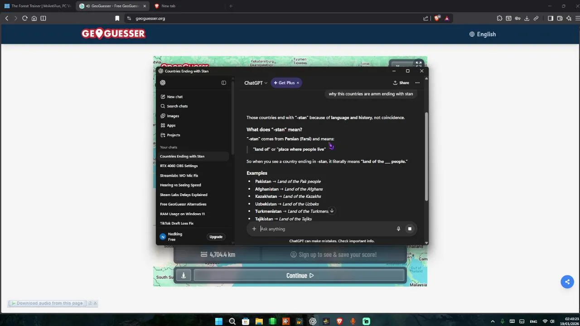Viewport: 580px width, 326px height.
Task: Reload the page with the refresh icon
Action: pyautogui.click(x=25, y=18)
